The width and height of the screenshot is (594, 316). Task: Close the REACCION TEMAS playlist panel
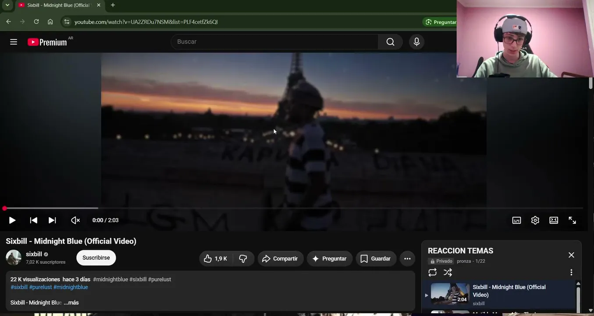pyautogui.click(x=571, y=255)
